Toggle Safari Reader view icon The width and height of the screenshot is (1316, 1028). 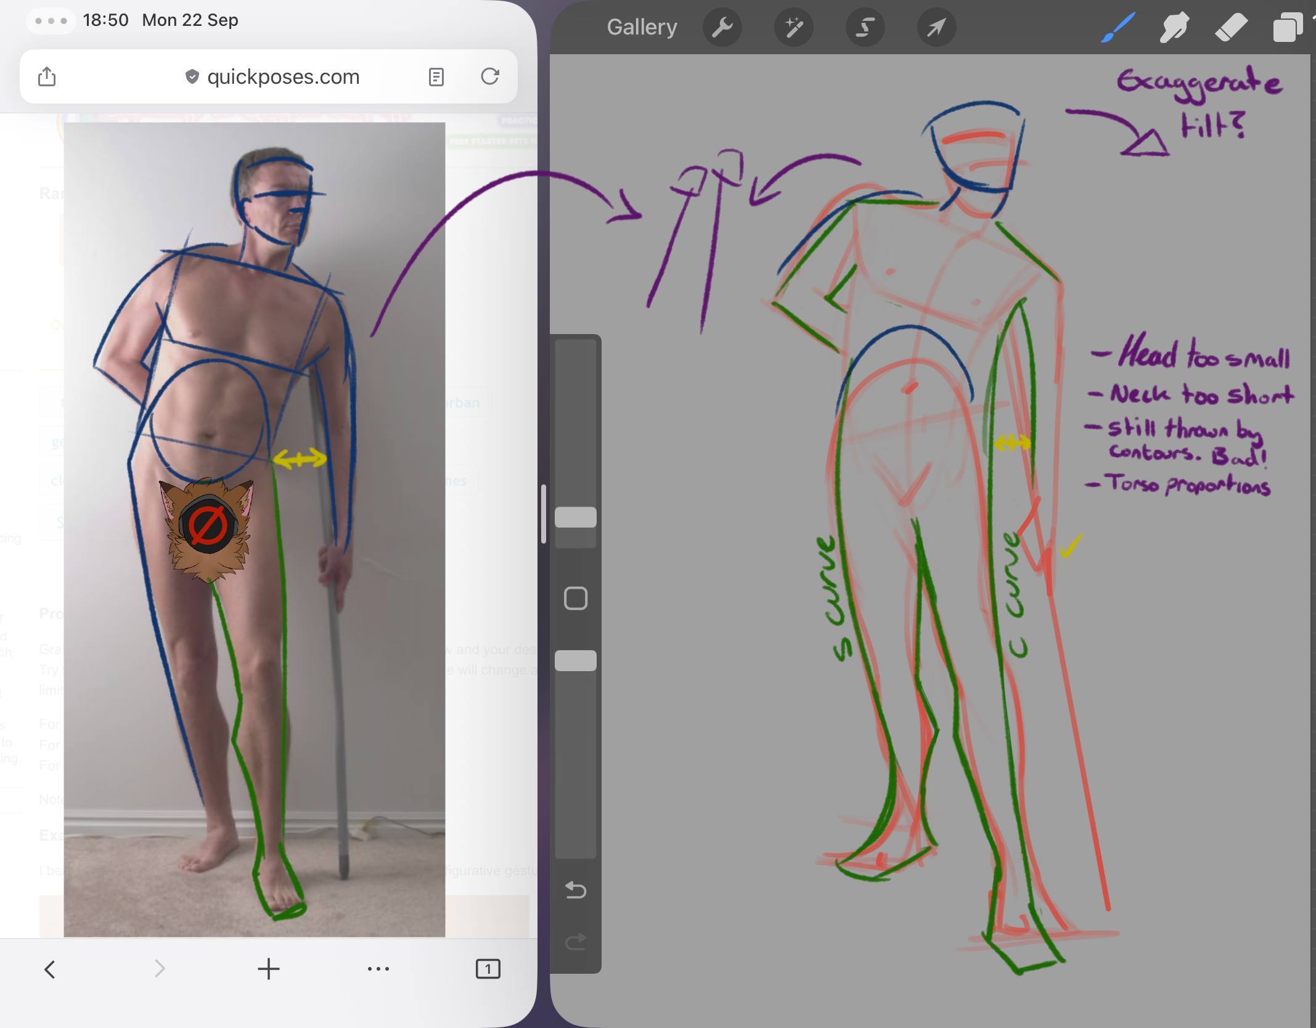[x=436, y=77]
